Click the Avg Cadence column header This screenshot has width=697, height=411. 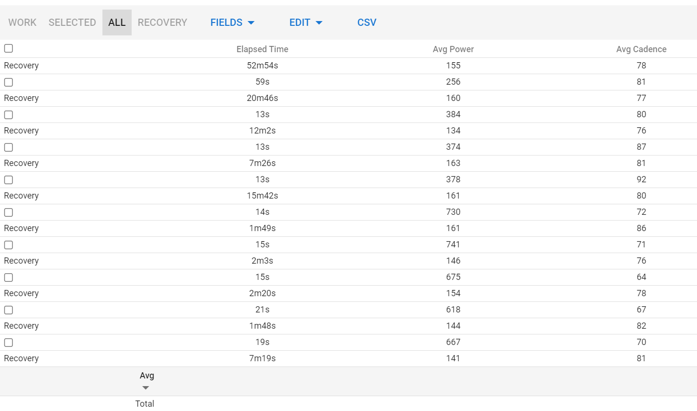641,49
